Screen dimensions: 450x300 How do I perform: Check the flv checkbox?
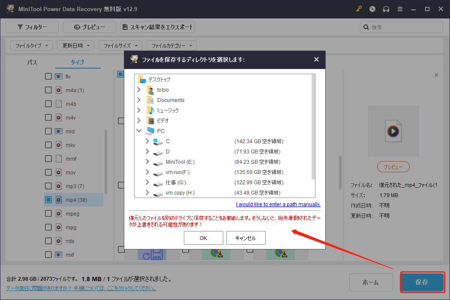click(48, 76)
